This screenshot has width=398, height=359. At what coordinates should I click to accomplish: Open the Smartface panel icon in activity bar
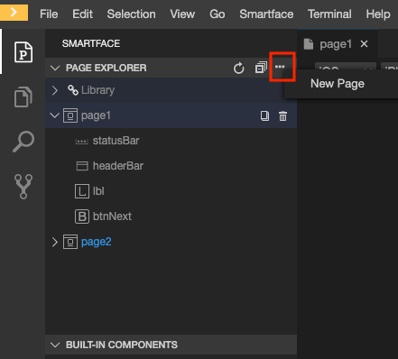(23, 52)
